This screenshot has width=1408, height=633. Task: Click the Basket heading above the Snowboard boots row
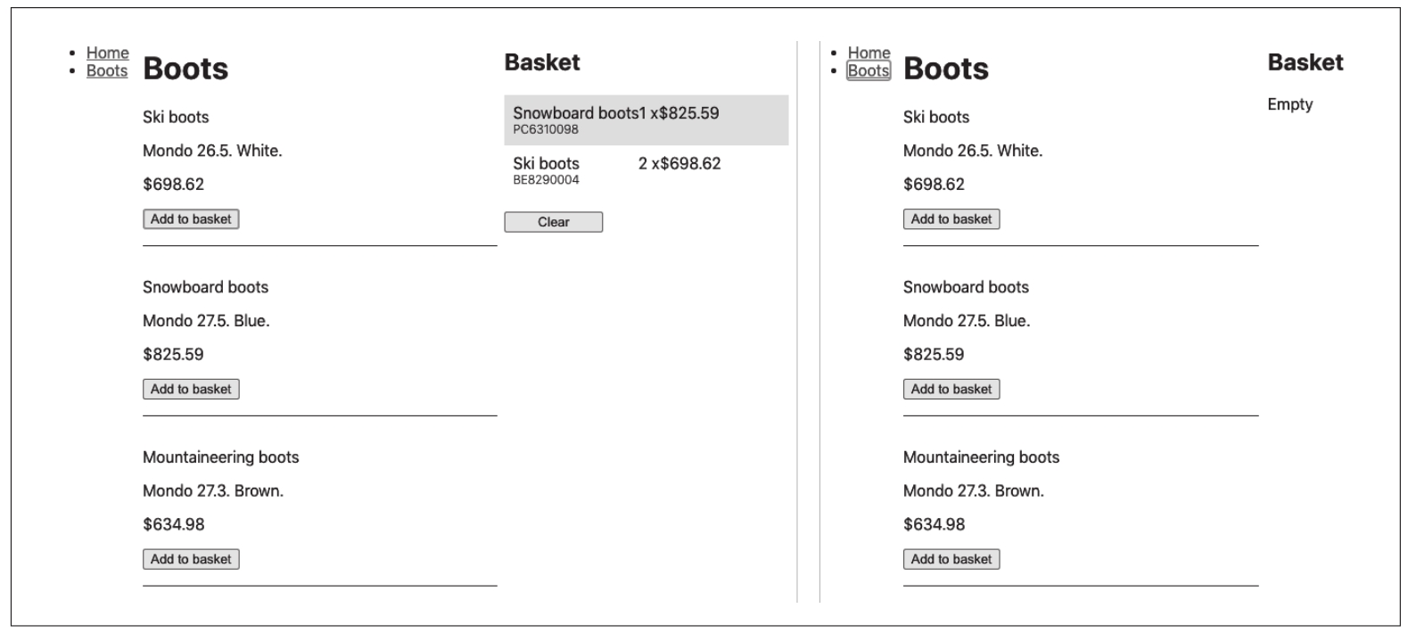pos(542,62)
